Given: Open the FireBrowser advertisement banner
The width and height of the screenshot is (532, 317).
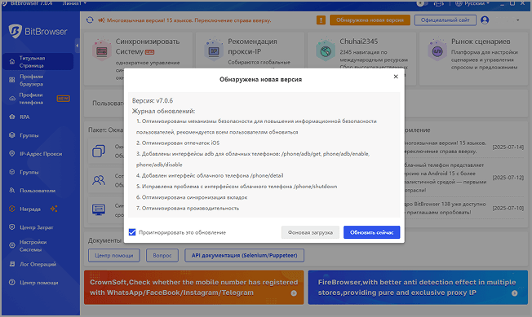Looking at the screenshot, I should coord(418,287).
